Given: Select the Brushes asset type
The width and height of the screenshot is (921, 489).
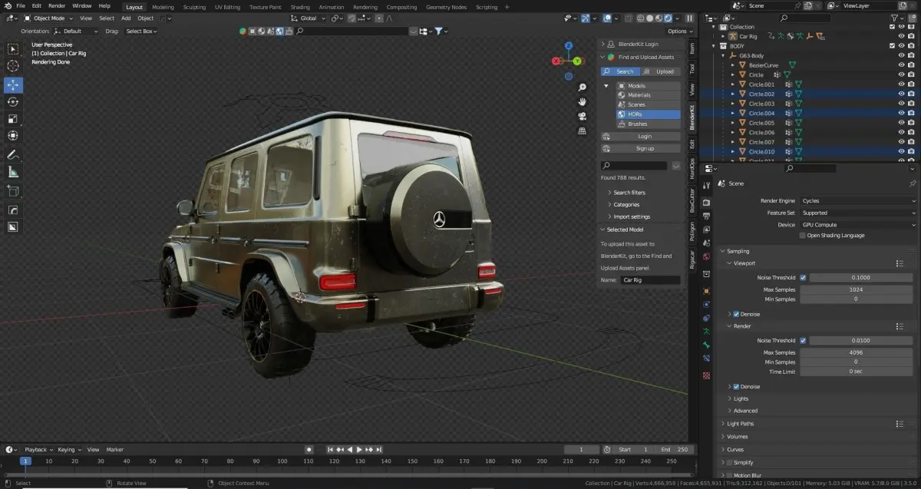Looking at the screenshot, I should point(649,124).
